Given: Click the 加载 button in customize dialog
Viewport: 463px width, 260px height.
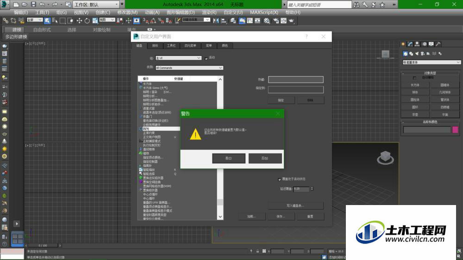Looking at the screenshot, I should (x=251, y=217).
